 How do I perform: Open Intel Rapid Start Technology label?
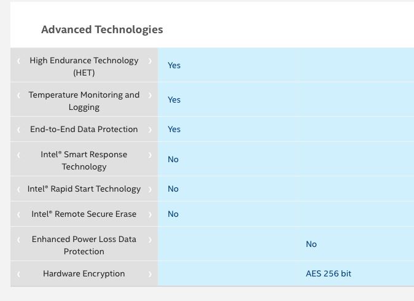click(x=84, y=189)
